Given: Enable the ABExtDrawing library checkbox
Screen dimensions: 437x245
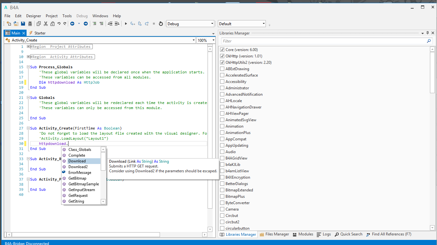Looking at the screenshot, I should click(x=222, y=69).
